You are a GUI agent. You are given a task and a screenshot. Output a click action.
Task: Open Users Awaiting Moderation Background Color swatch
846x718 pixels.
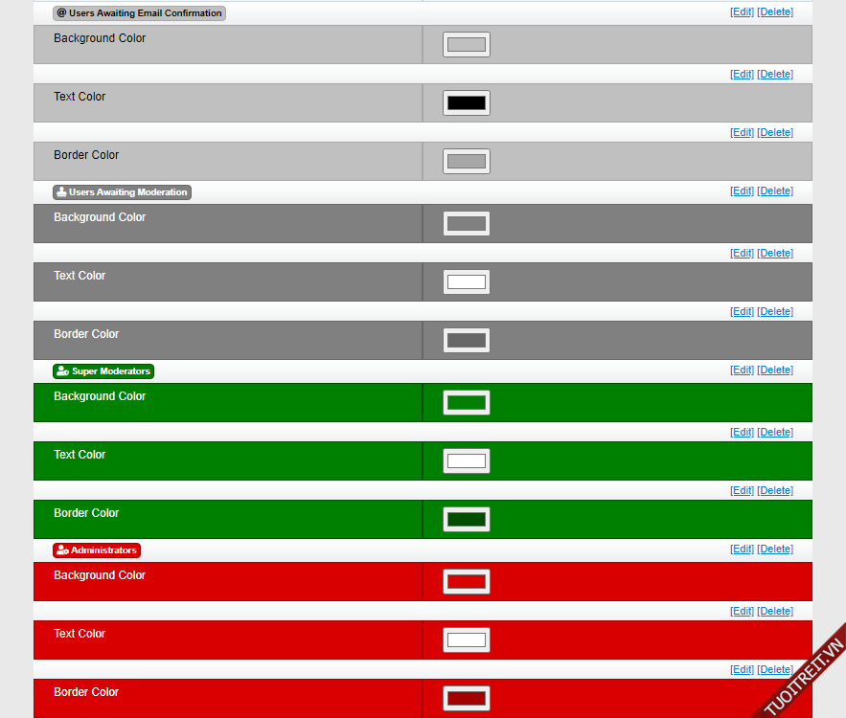pyautogui.click(x=467, y=224)
